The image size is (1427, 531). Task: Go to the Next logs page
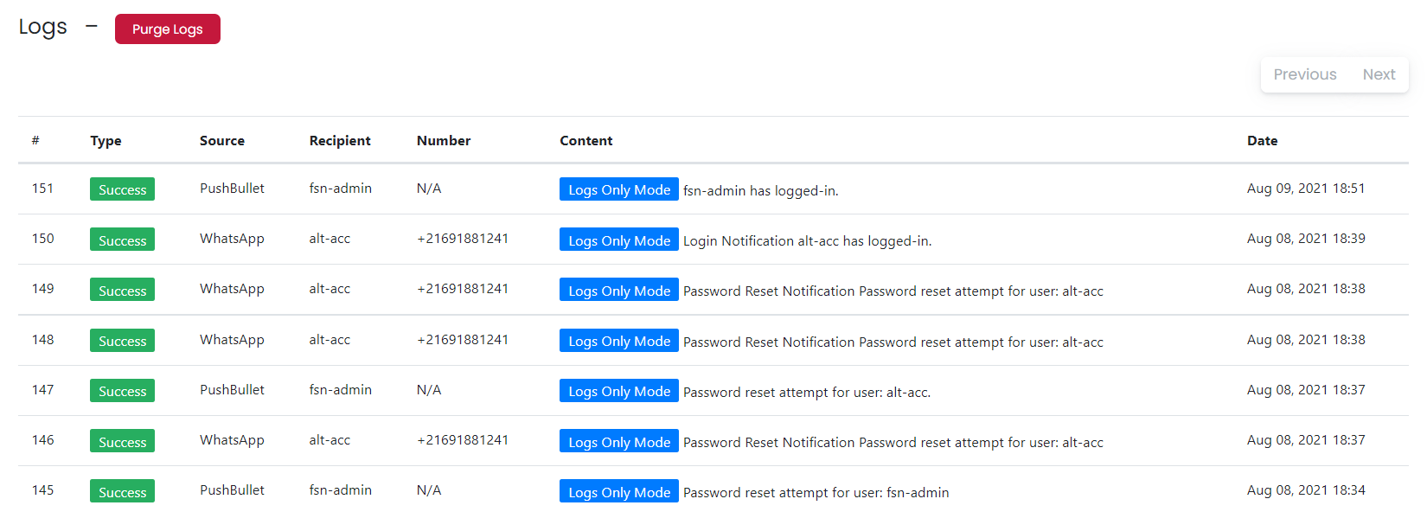1379,74
